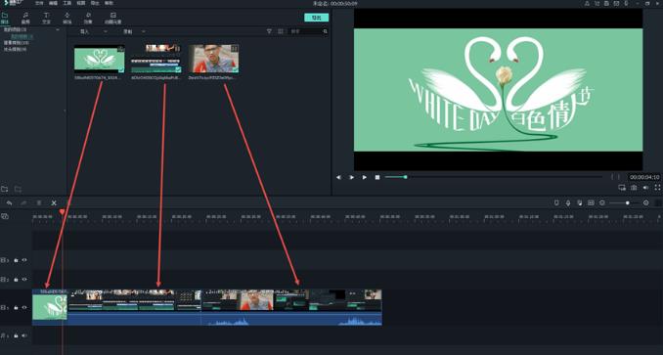Play the preview video

coord(364,178)
